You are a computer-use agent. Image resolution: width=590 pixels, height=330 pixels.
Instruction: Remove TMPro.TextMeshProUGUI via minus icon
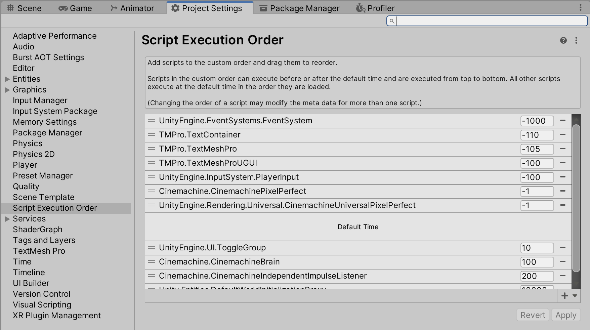coord(563,163)
